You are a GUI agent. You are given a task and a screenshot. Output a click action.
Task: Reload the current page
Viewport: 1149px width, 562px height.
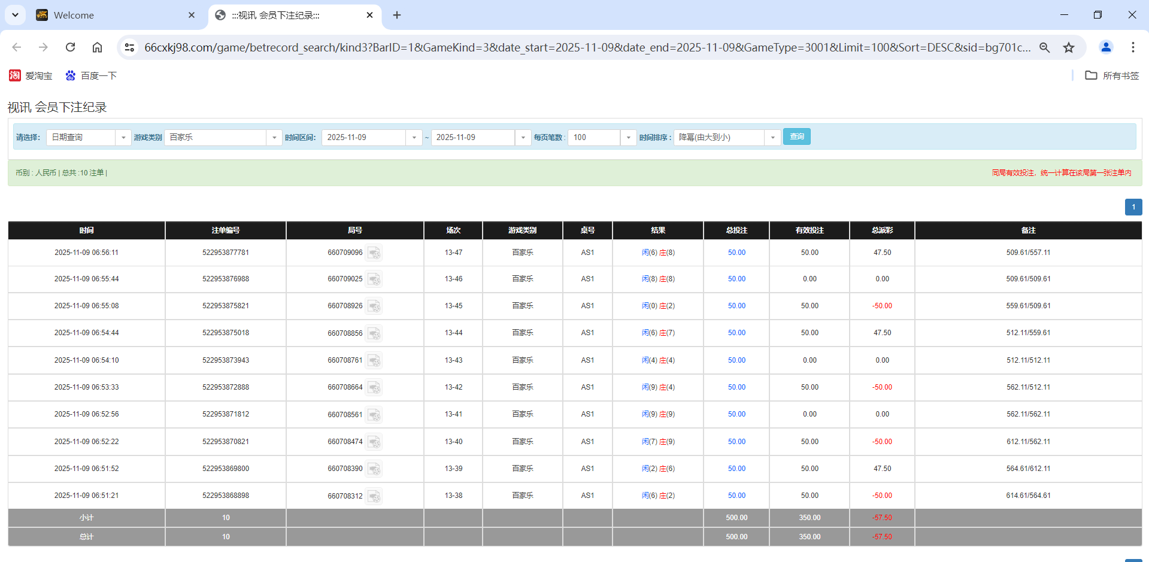click(70, 47)
